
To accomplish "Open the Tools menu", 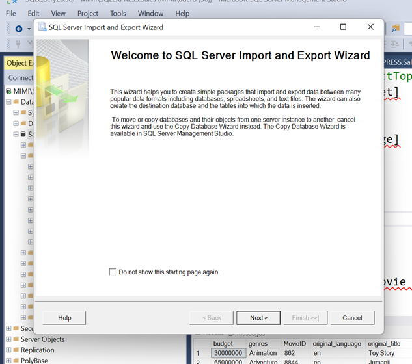I will [x=118, y=14].
